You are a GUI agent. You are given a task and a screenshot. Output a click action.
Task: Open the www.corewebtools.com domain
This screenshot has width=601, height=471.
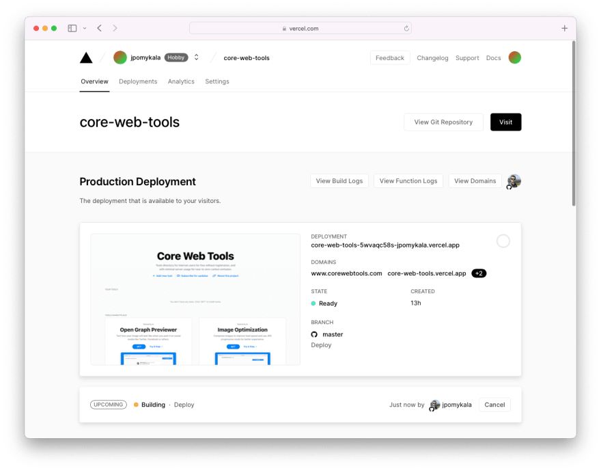tap(346, 273)
